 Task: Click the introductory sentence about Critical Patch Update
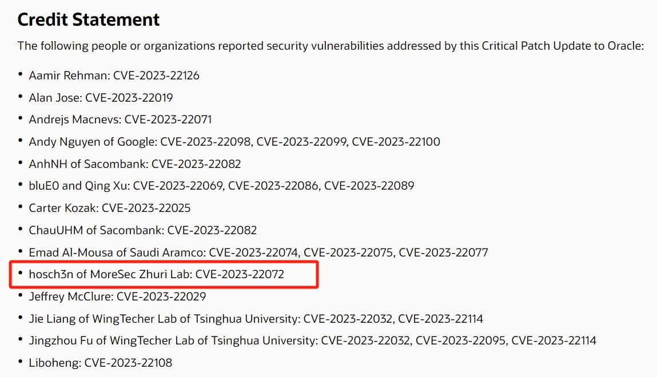coord(331,46)
